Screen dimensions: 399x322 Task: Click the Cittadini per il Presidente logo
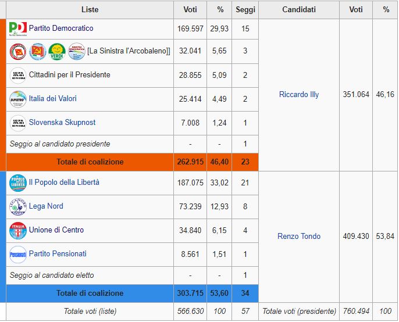click(17, 75)
